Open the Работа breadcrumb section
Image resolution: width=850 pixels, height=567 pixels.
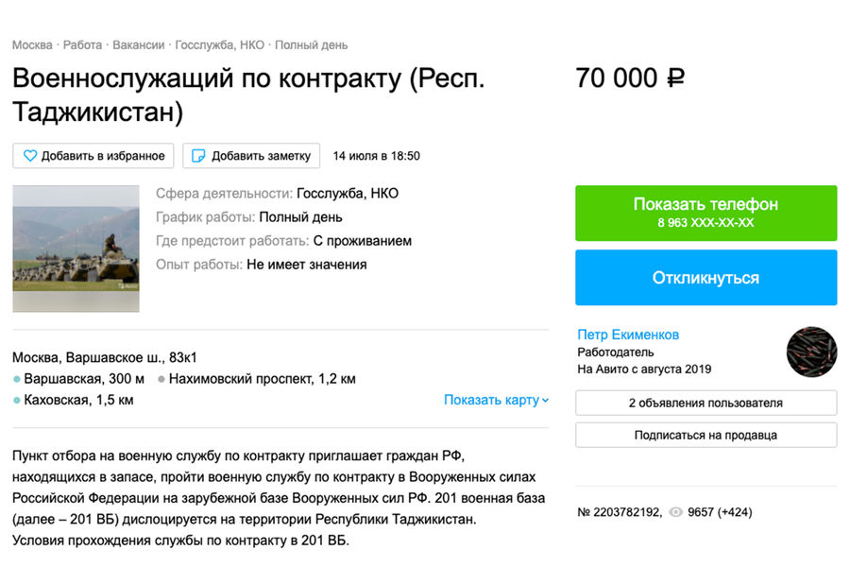point(83,44)
